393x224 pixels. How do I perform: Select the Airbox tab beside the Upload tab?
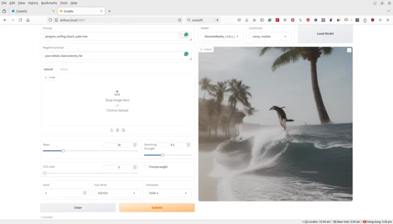[64, 69]
